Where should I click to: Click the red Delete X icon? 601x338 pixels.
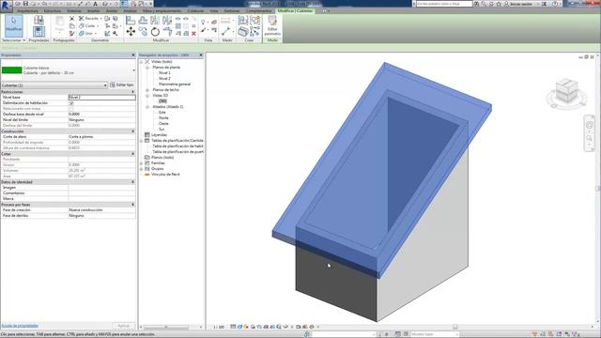pos(193,34)
